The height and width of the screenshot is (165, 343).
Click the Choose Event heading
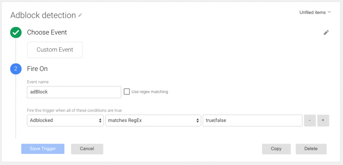pyautogui.click(x=47, y=32)
